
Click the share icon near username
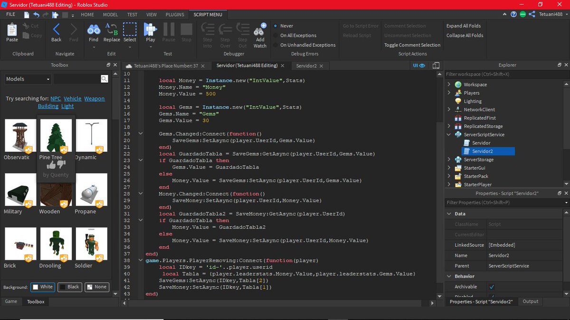[532, 15]
